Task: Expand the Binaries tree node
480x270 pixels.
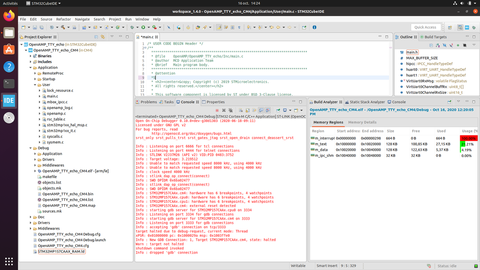Action: pyautogui.click(x=31, y=56)
